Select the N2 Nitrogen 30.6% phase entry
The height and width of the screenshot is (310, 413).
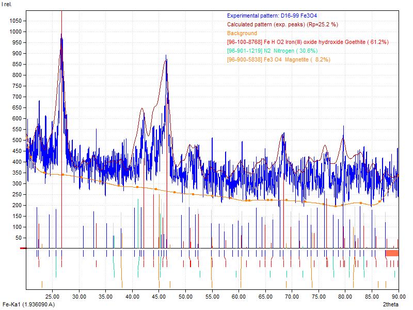[x=273, y=51]
